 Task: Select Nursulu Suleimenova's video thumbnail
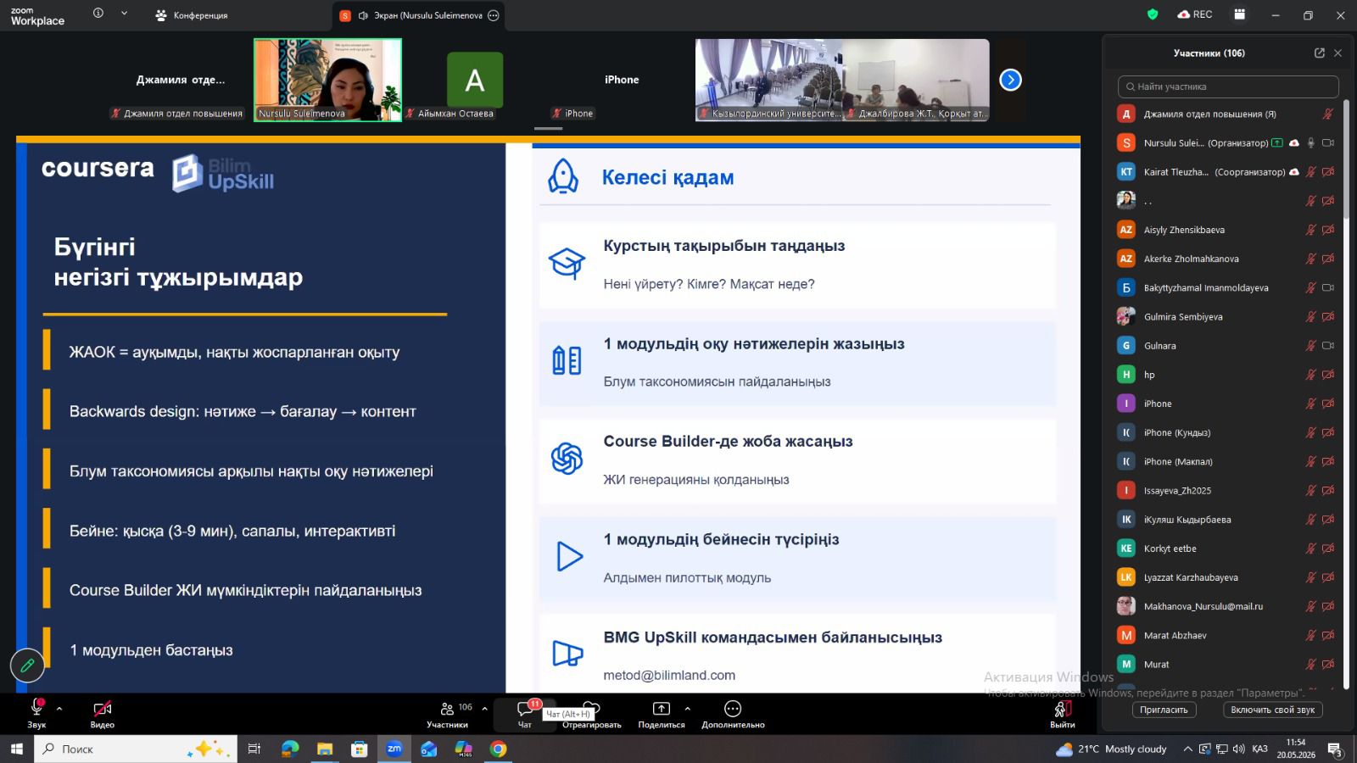click(x=327, y=80)
